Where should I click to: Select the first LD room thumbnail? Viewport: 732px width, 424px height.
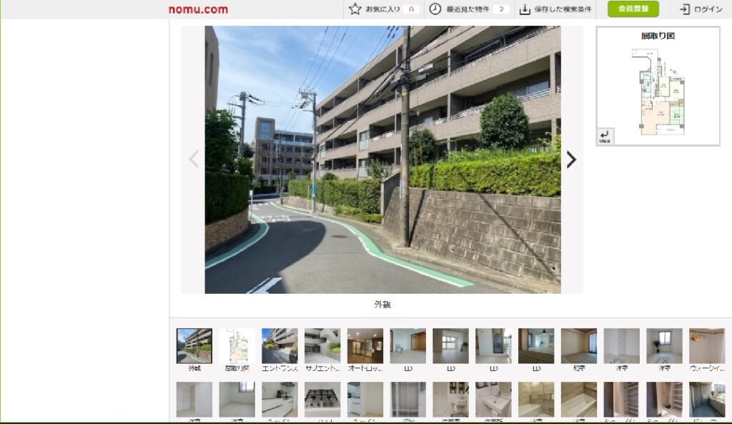coord(408,346)
